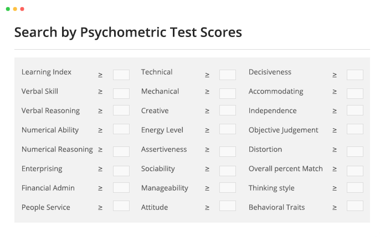This screenshot has height=237, width=380.
Task: Click the Enterprising score input
Action: point(121,171)
